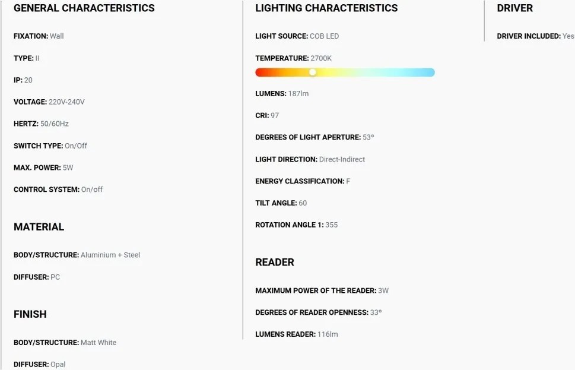
Task: Click the Diffuser Opal finish entry
Action: coord(40,364)
